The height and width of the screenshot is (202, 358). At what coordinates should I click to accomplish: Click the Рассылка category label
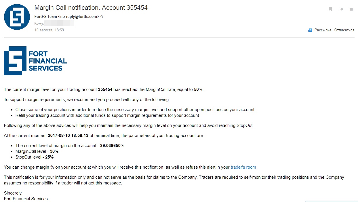(x=323, y=30)
